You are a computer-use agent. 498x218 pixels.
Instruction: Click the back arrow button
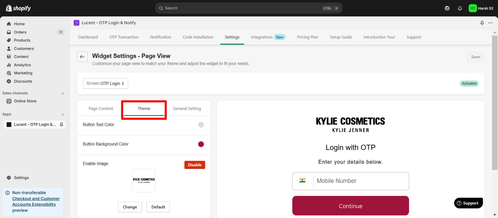pyautogui.click(x=82, y=57)
